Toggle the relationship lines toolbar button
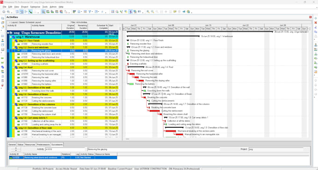The image size is (318, 170). (30, 12)
